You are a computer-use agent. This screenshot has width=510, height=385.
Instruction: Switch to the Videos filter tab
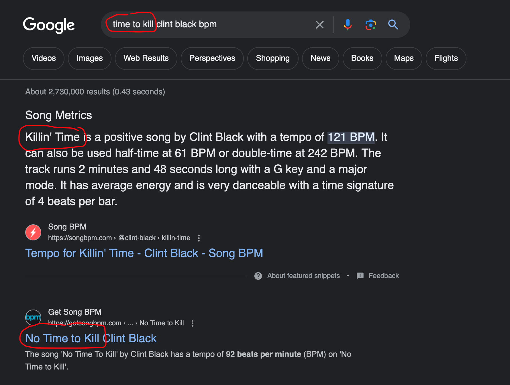(44, 58)
